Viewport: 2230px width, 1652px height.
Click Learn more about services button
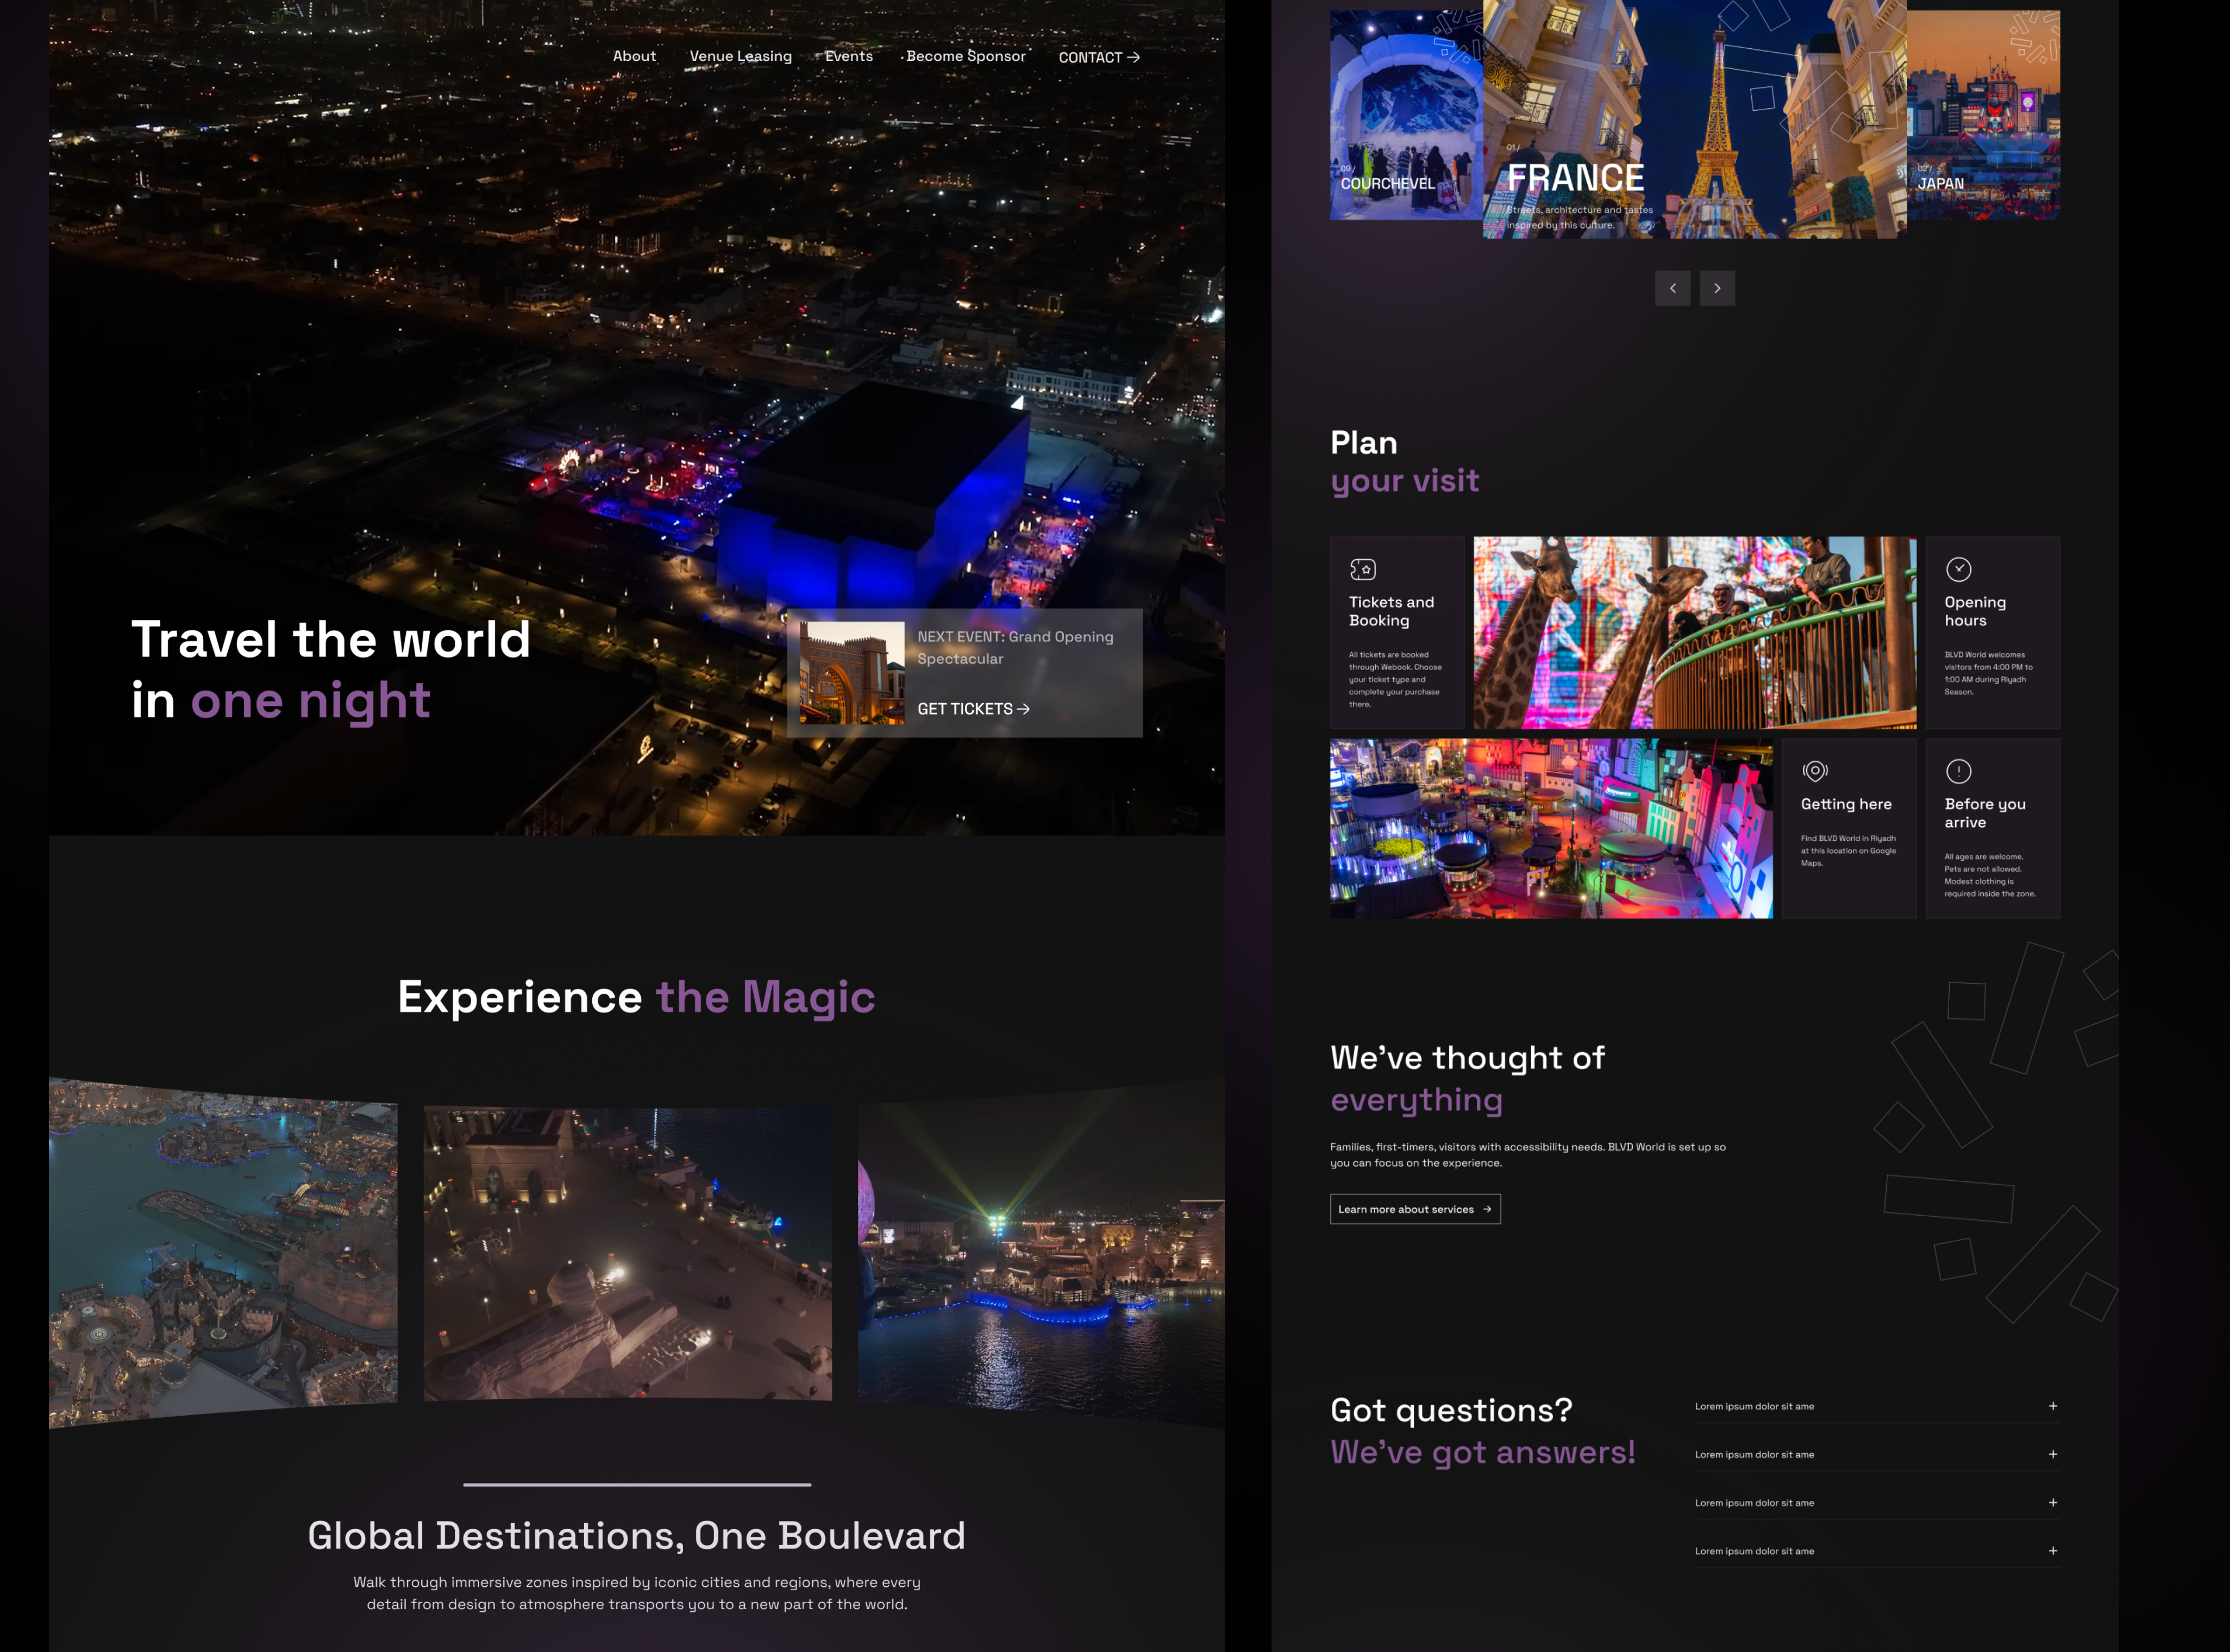(x=1414, y=1209)
